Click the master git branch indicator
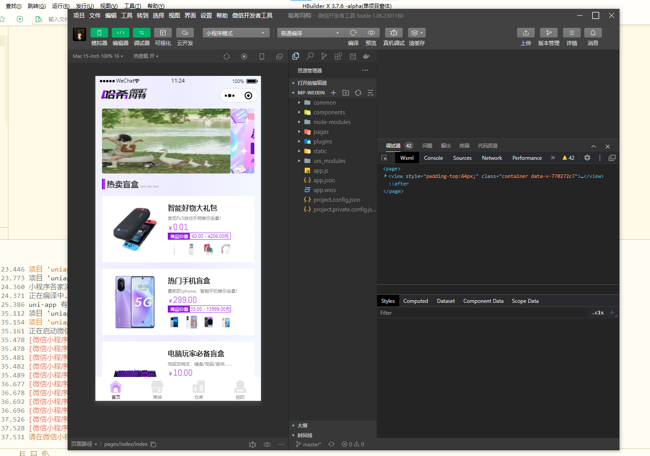650x456 pixels. click(x=308, y=445)
